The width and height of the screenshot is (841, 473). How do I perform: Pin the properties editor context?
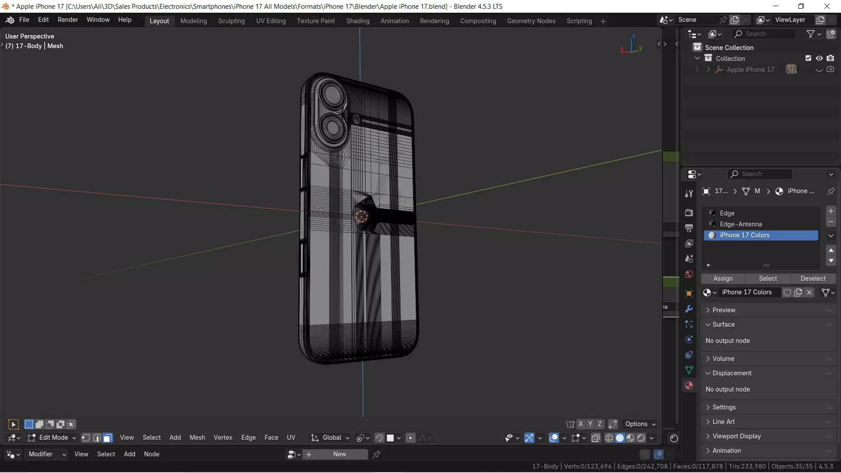point(830,191)
